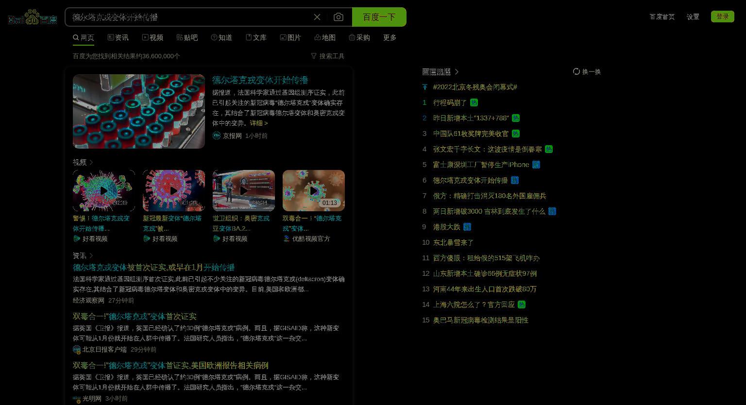
Task: Switch to the 资讯 tab
Action: pyautogui.click(x=118, y=37)
